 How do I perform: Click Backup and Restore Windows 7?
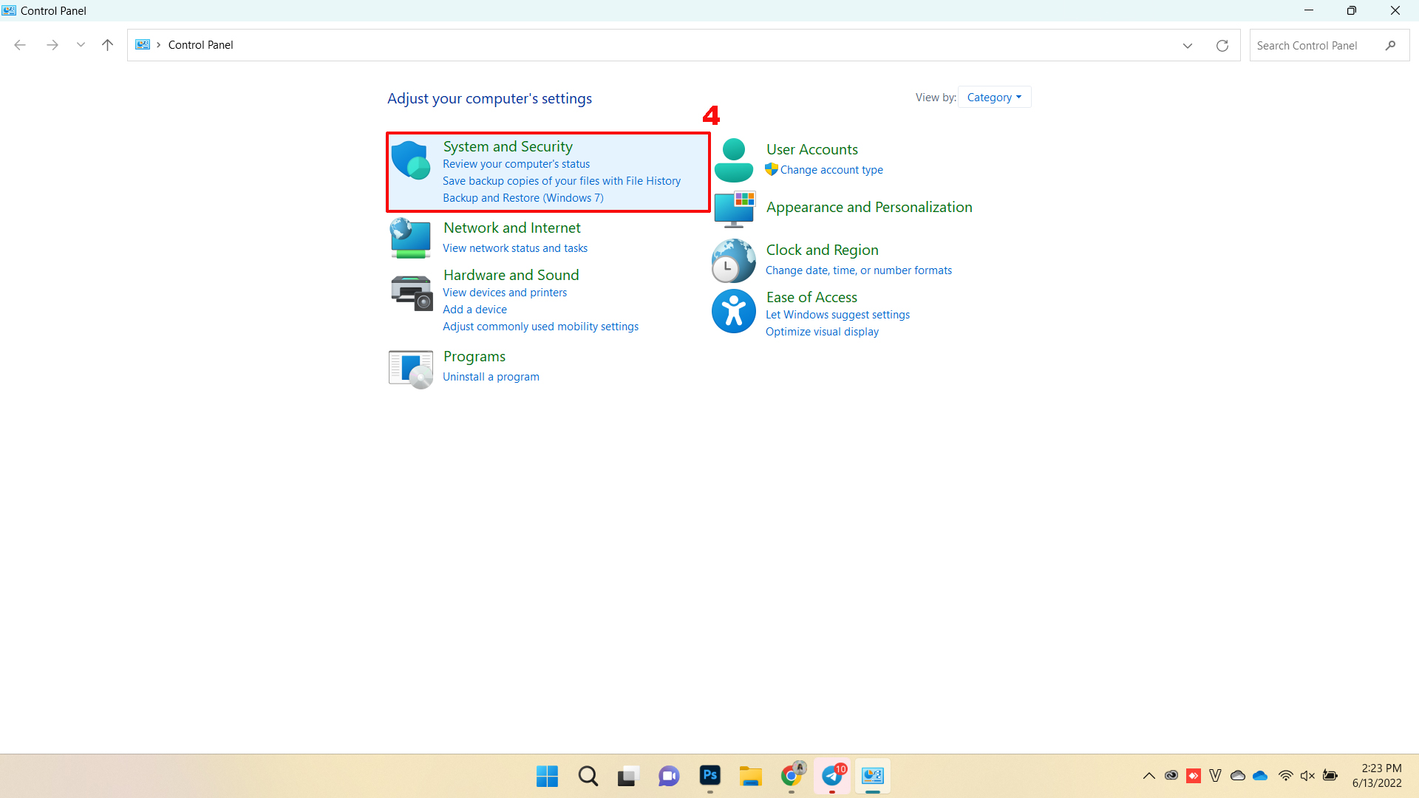pyautogui.click(x=521, y=197)
